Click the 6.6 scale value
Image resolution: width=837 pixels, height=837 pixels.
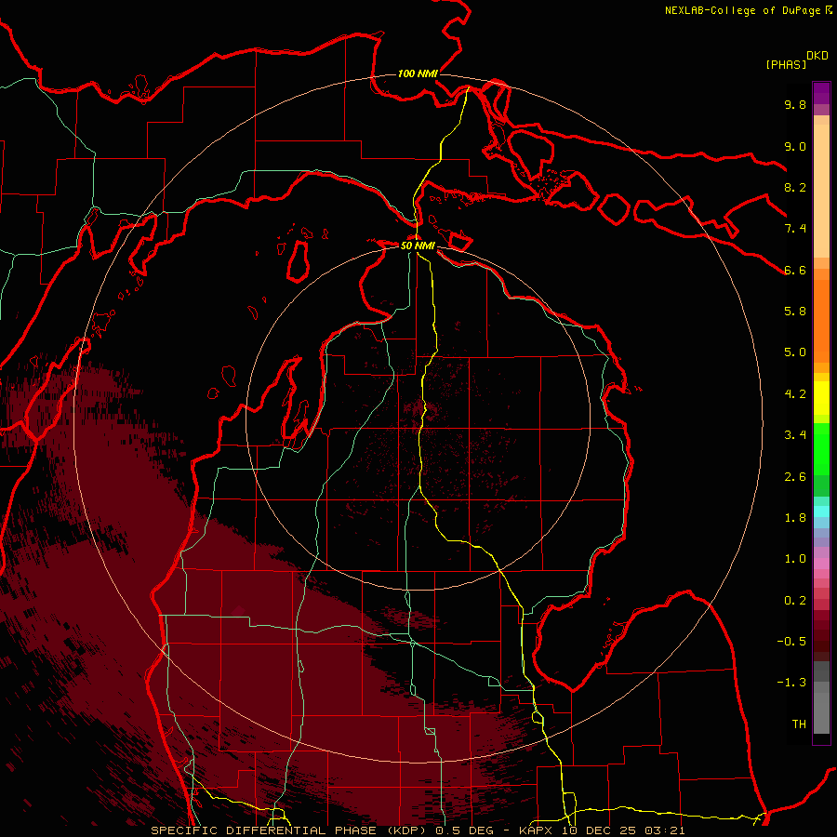(x=795, y=270)
